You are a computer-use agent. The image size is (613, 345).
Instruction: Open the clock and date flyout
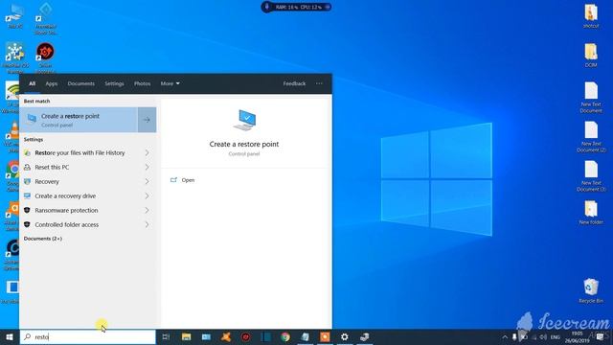[577, 337]
